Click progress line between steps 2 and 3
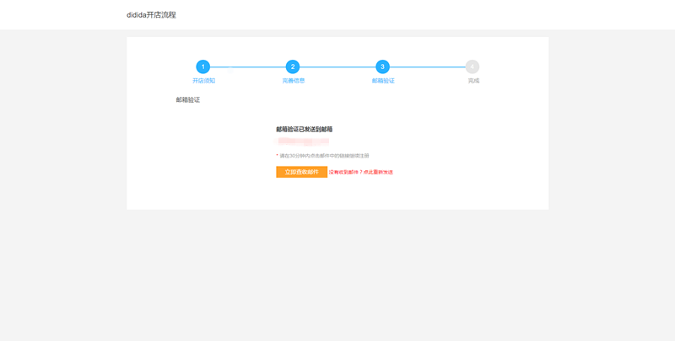The image size is (675, 341). point(337,67)
